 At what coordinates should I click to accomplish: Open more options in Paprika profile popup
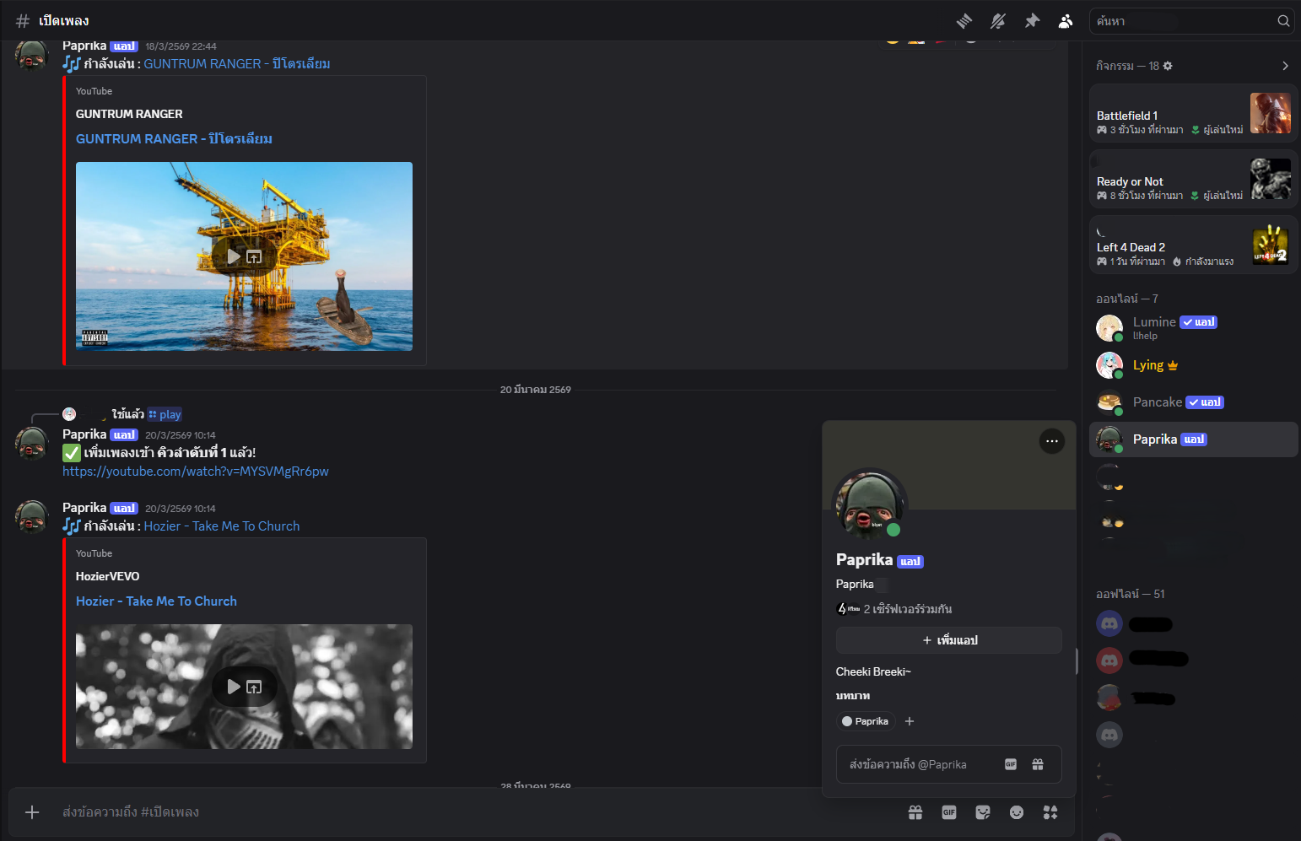click(1051, 441)
